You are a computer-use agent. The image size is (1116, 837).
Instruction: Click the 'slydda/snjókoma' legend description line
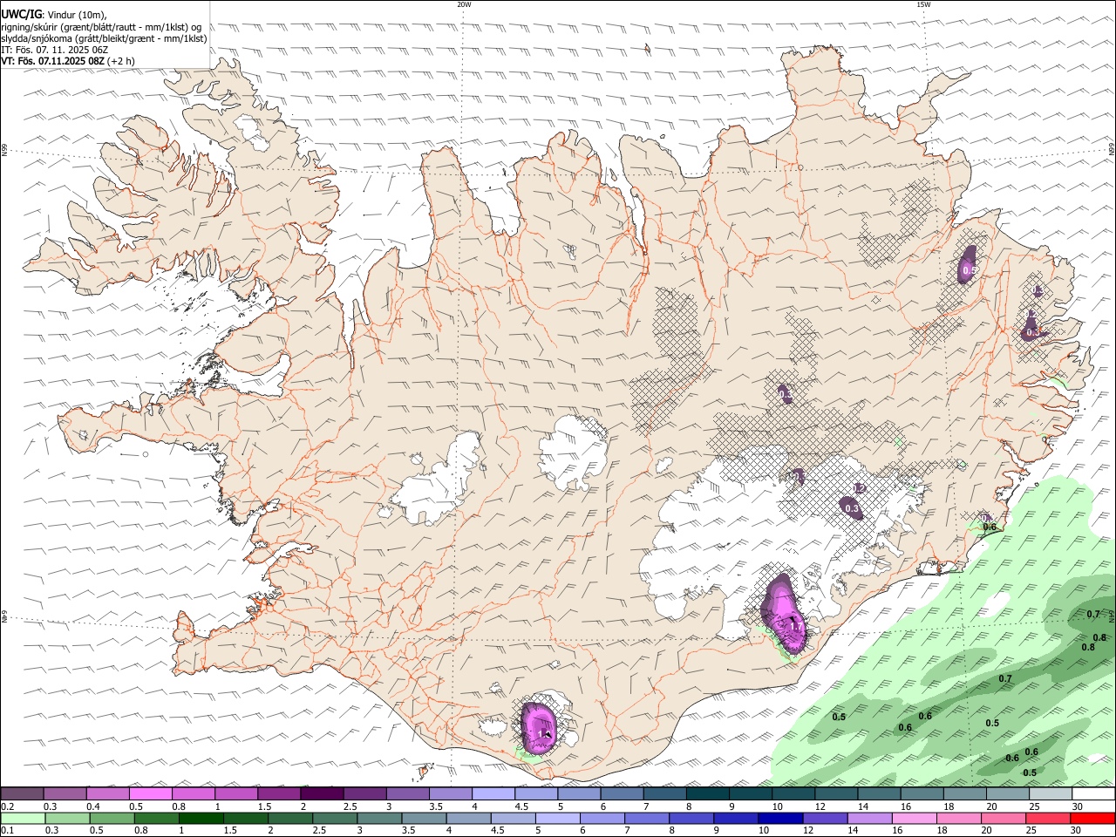(x=104, y=37)
